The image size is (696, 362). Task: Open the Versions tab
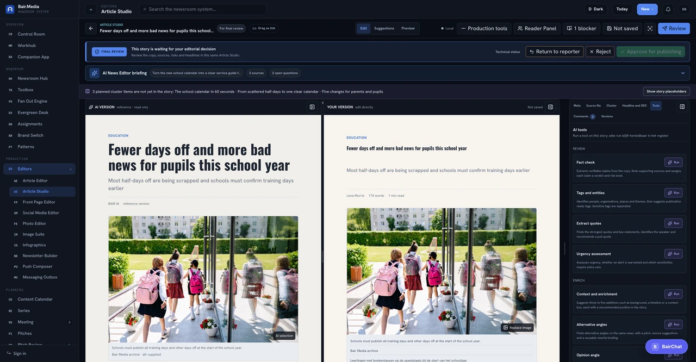[x=607, y=116]
